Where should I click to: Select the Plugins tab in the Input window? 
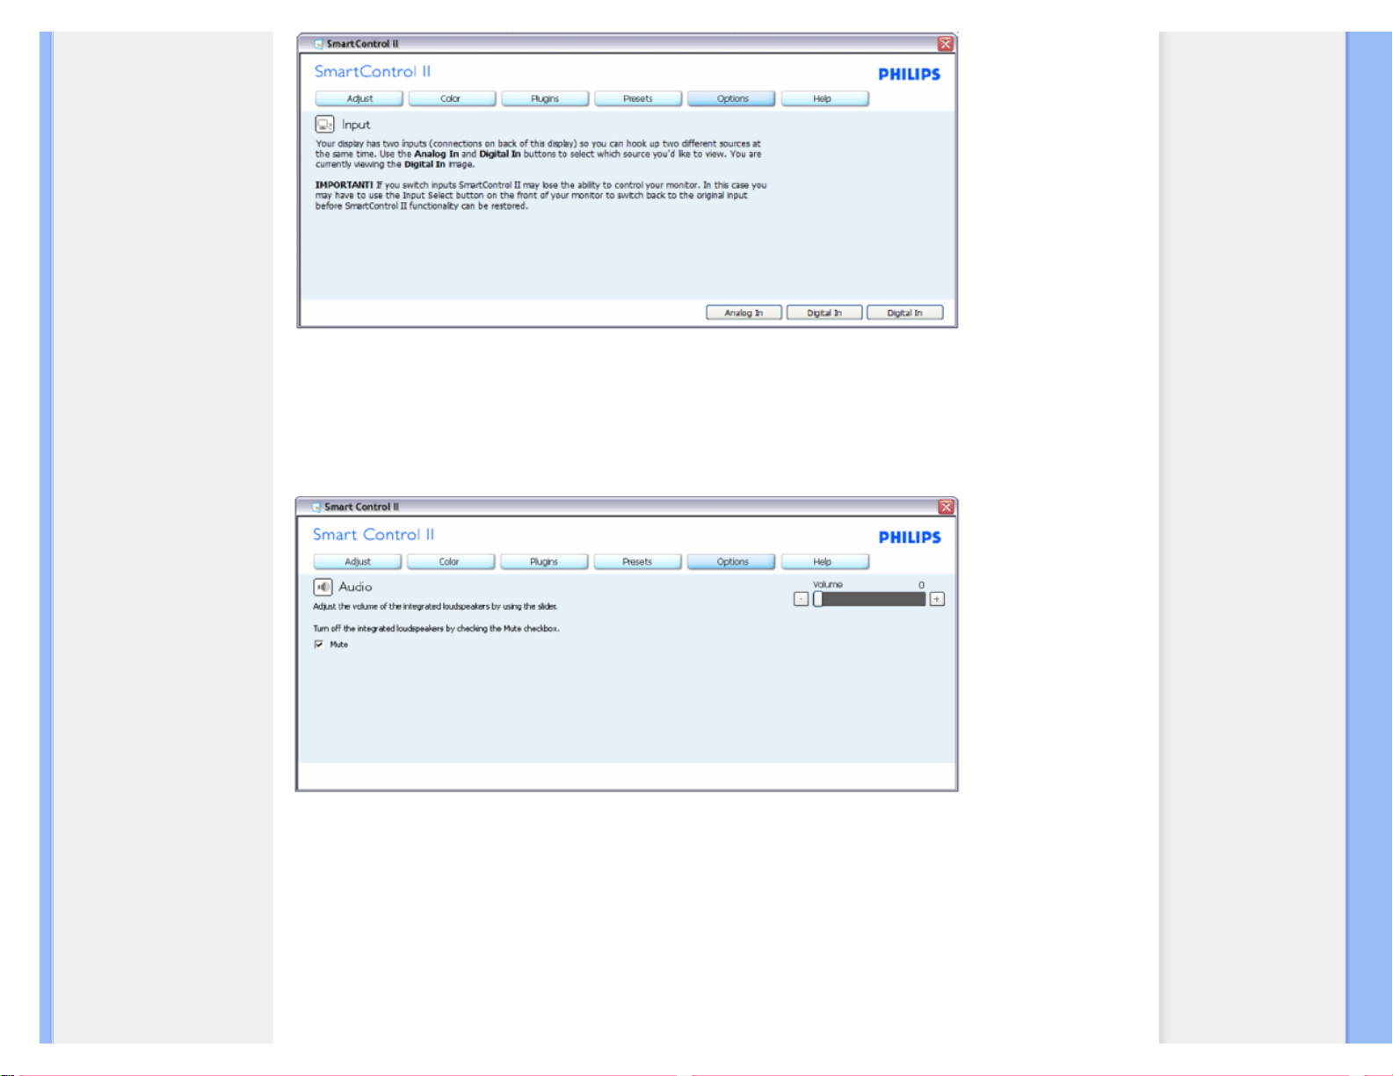point(544,98)
